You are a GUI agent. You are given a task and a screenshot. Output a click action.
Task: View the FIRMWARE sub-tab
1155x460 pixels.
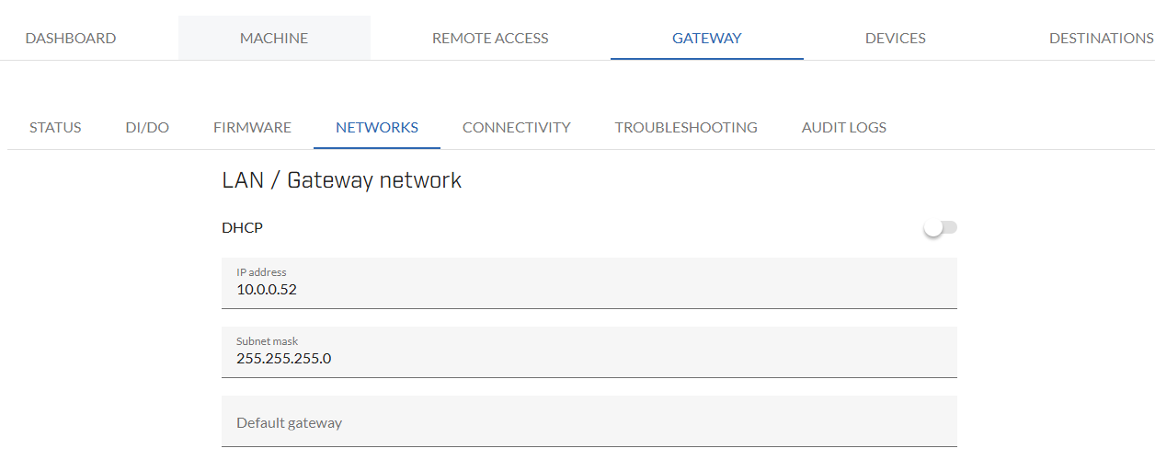point(252,128)
